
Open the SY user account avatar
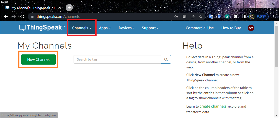(x=251, y=28)
